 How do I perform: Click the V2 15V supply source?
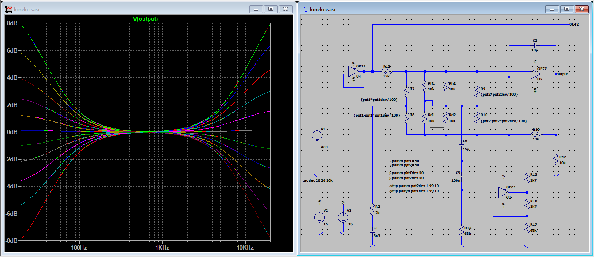[320, 217]
